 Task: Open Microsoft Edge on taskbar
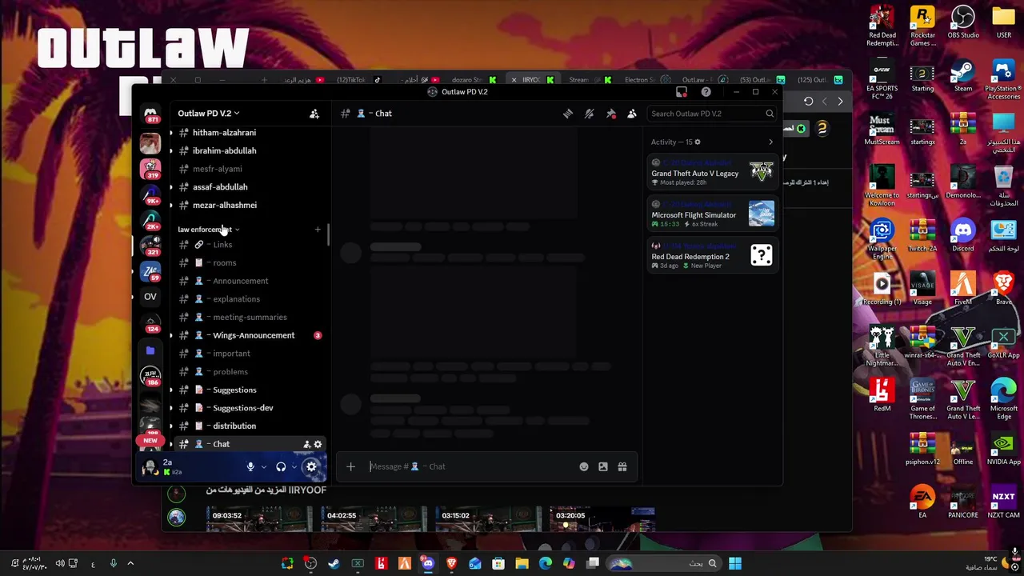(546, 564)
